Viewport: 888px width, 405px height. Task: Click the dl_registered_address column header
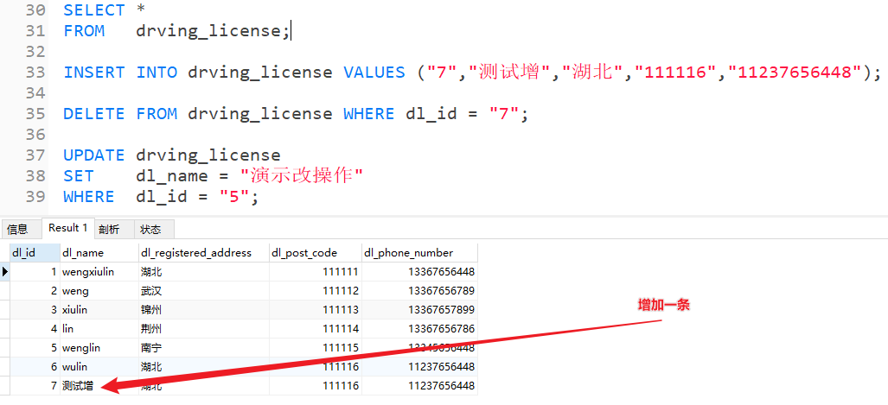204,253
